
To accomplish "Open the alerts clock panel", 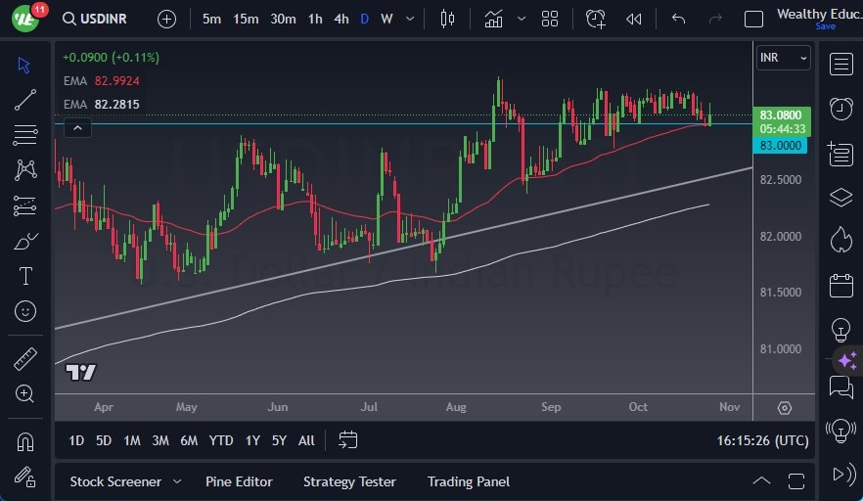I will coord(840,109).
